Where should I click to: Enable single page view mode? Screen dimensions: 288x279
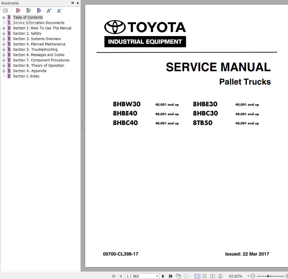point(197,276)
